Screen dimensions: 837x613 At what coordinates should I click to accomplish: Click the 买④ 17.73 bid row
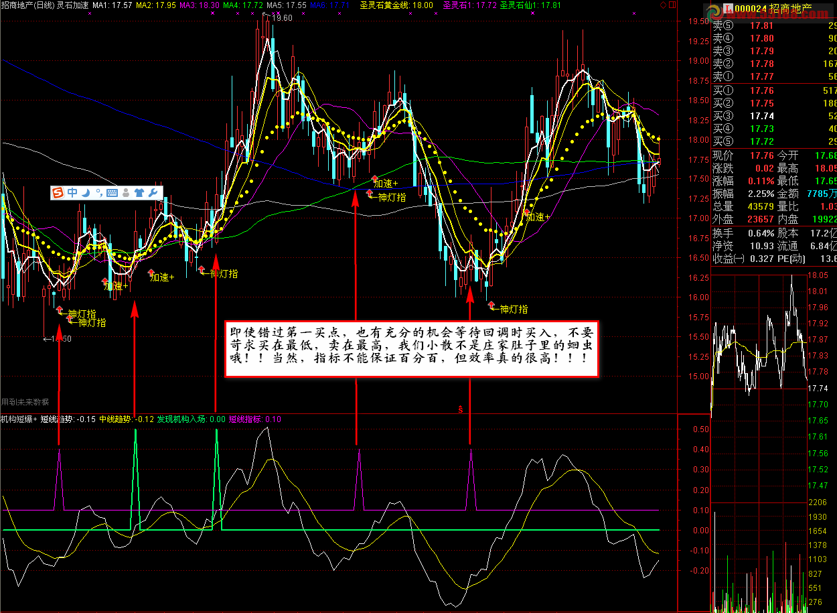click(x=774, y=129)
